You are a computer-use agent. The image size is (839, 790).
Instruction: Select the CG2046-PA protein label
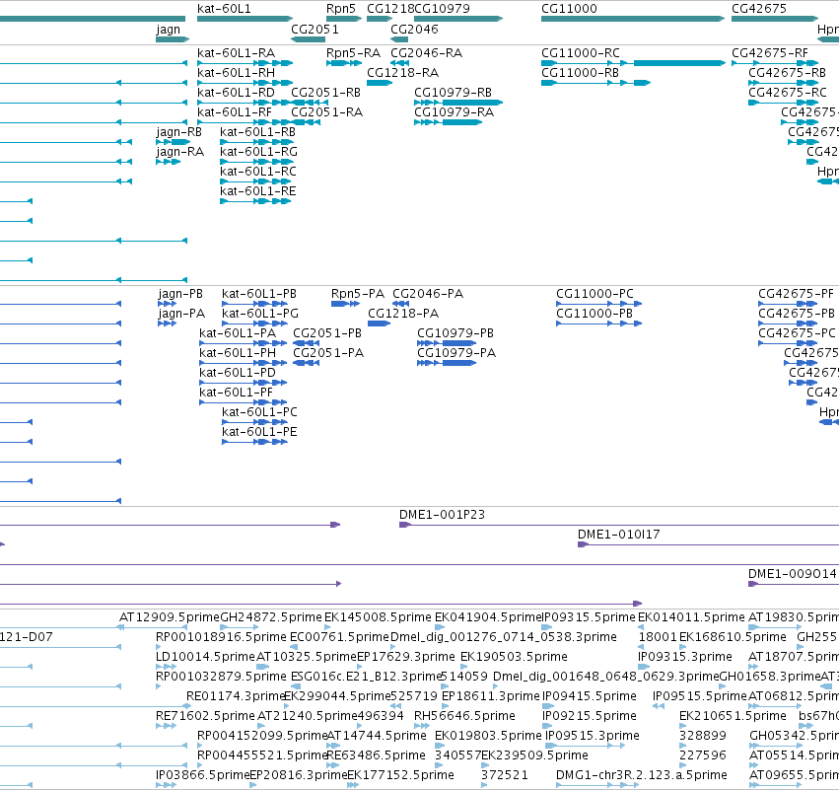tap(428, 294)
